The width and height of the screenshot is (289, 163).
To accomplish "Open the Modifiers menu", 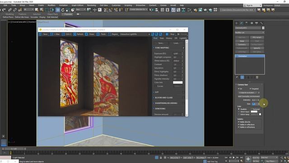I will [x=51, y=5].
